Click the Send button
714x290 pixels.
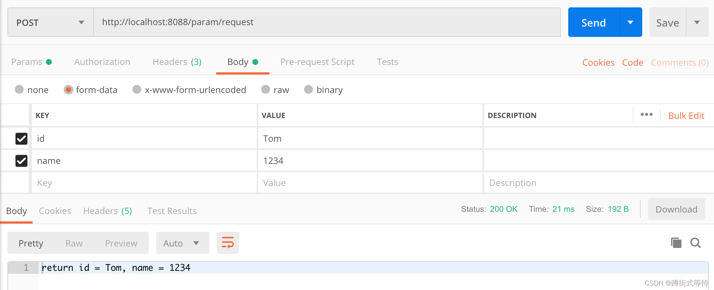[594, 23]
